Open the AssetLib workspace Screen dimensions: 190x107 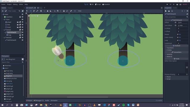[x=106, y=4]
